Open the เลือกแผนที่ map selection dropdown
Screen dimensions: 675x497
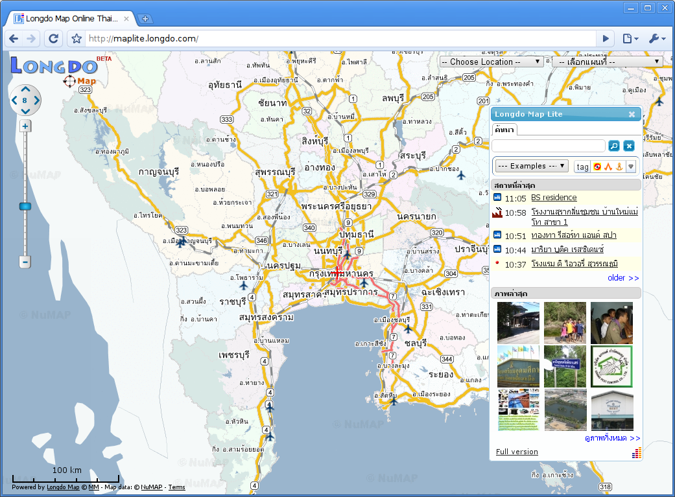click(x=606, y=62)
